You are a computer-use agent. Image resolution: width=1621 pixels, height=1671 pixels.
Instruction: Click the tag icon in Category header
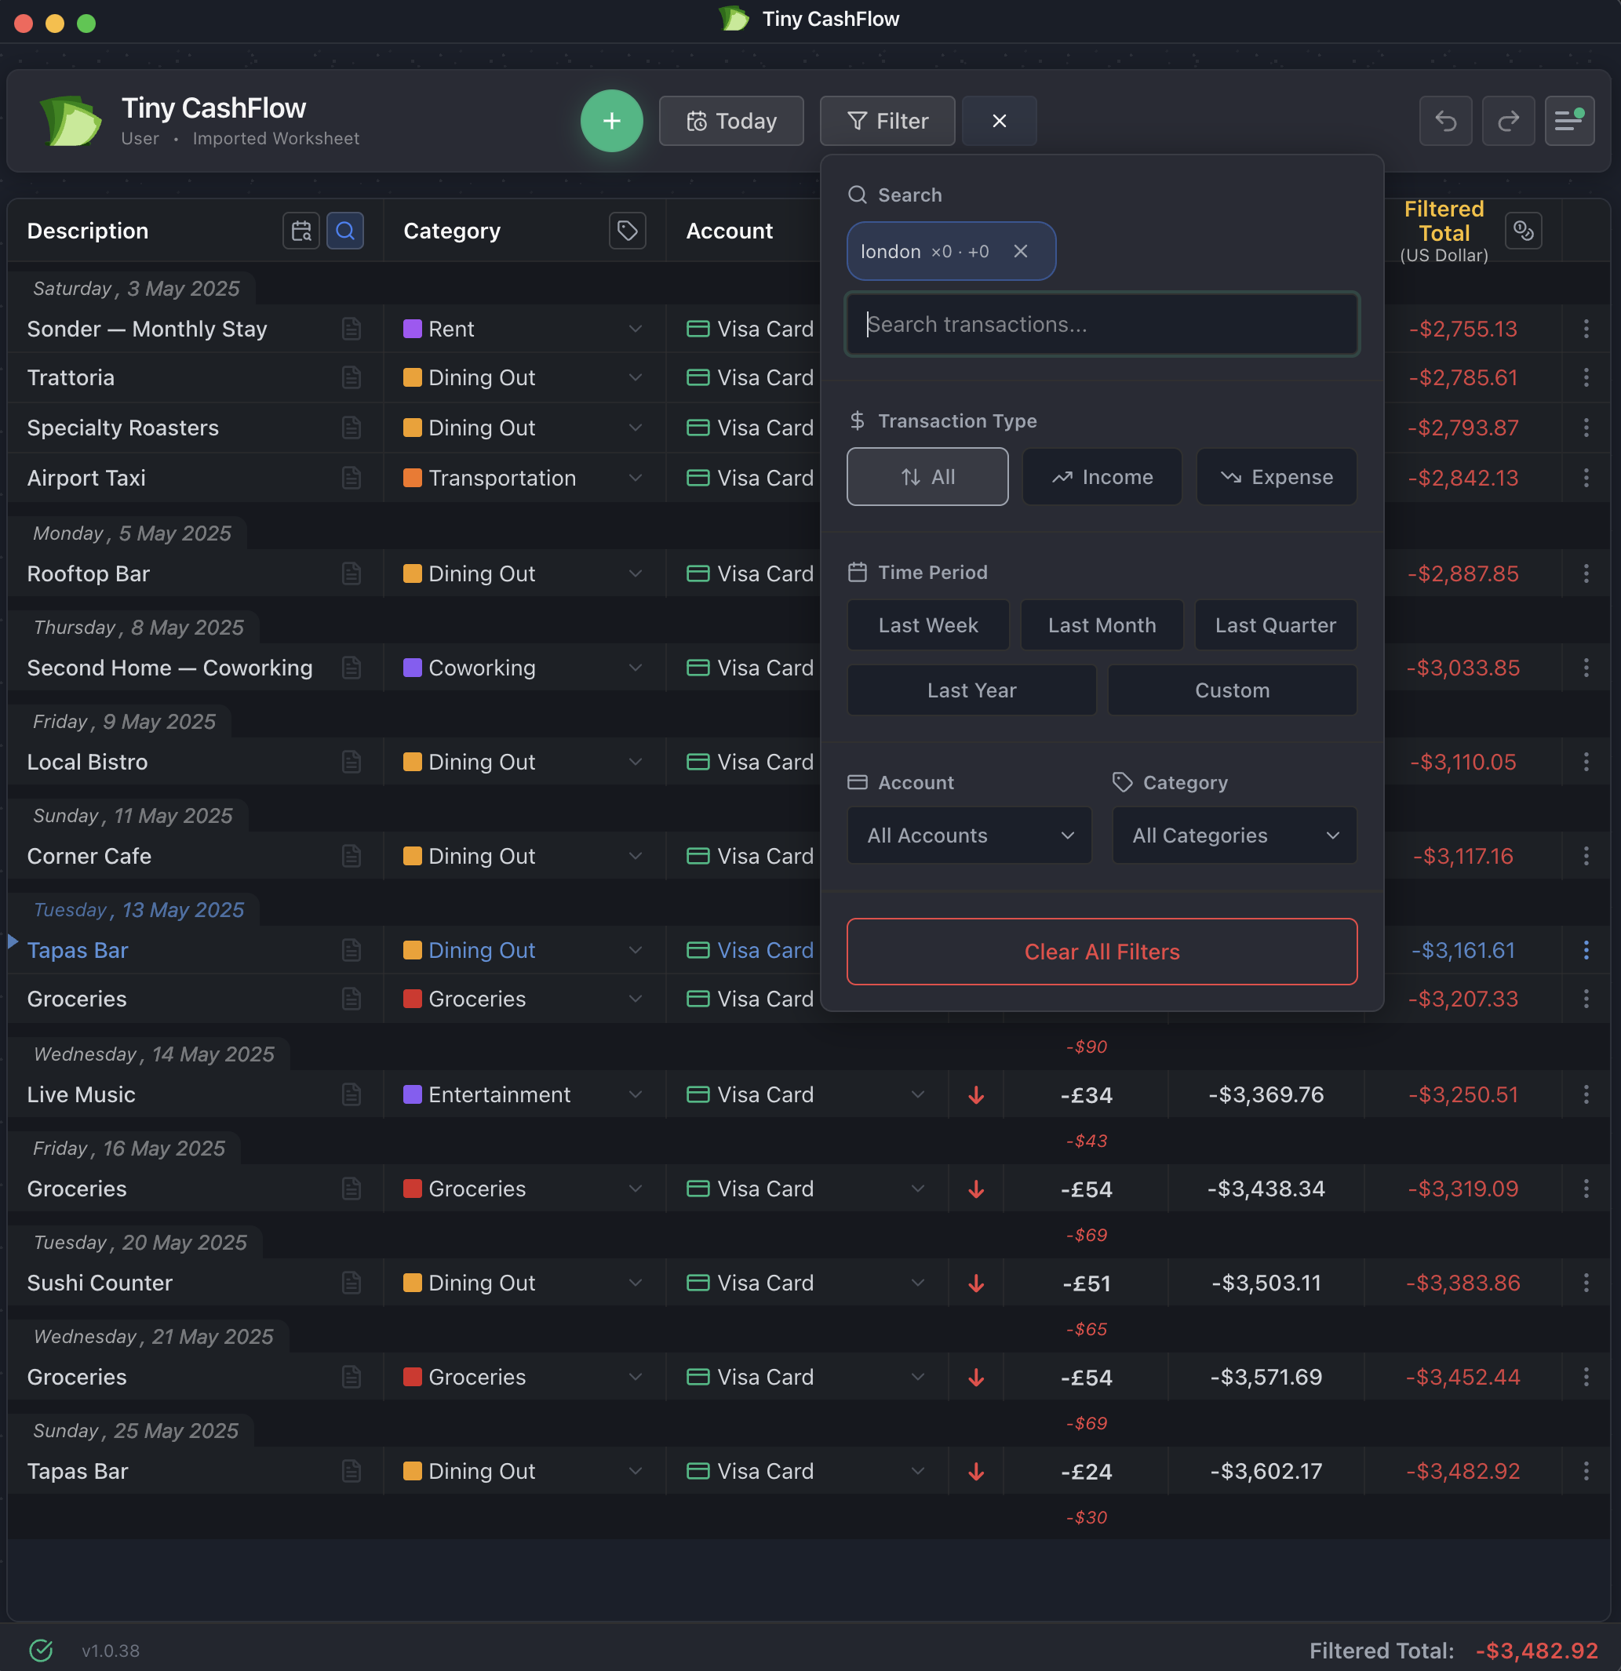coord(627,231)
